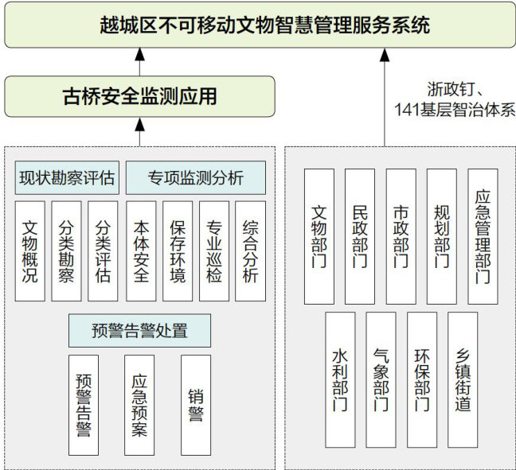The image size is (516, 470).
Task: Click the 保存环境 box
Action: 178,251
